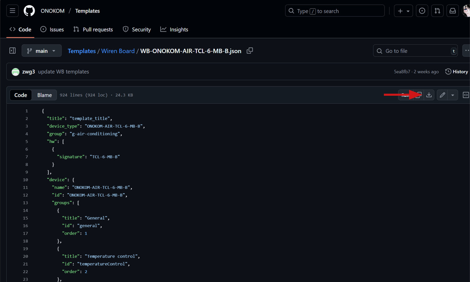
Task: Select line number 1
Action: point(27,111)
